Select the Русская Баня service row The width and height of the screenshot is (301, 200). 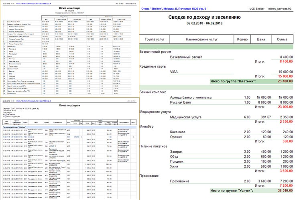(183, 102)
